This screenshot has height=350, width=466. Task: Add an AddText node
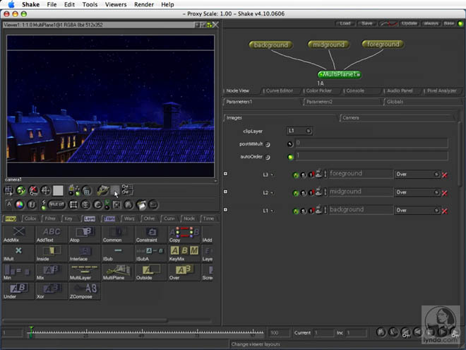52,234
